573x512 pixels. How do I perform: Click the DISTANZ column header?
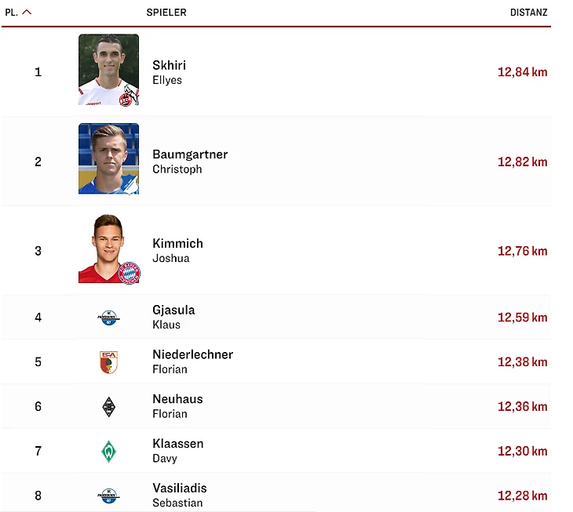(x=528, y=13)
